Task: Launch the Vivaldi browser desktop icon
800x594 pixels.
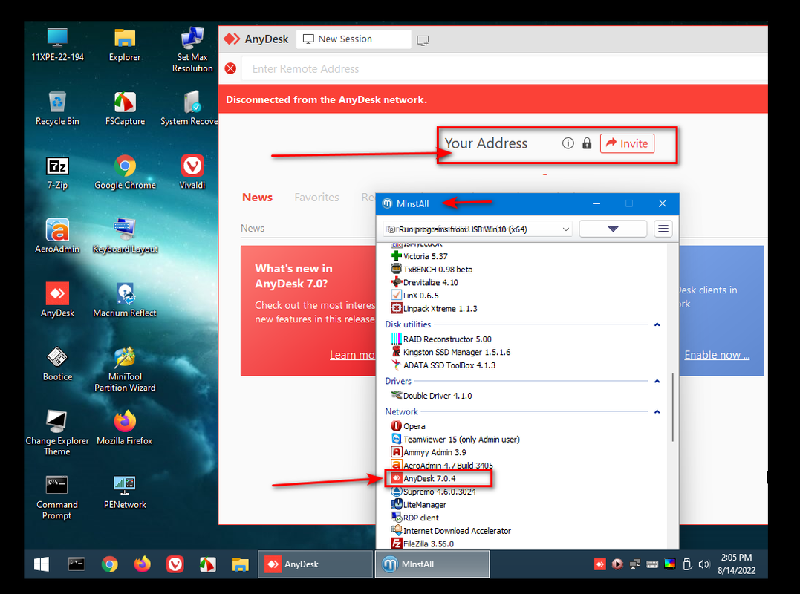Action: point(192,172)
